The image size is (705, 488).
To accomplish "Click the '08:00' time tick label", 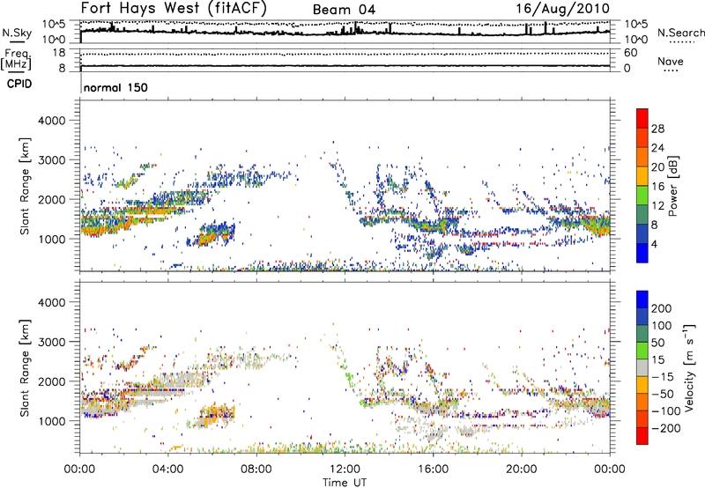I will [256, 470].
